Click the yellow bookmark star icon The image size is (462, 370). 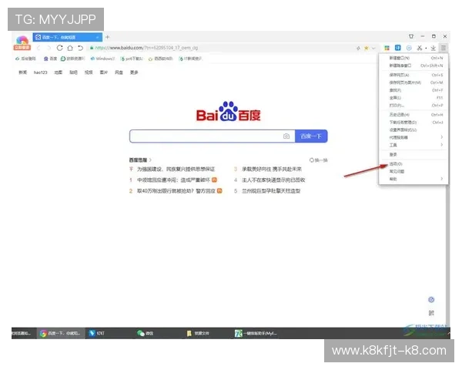tap(367, 48)
